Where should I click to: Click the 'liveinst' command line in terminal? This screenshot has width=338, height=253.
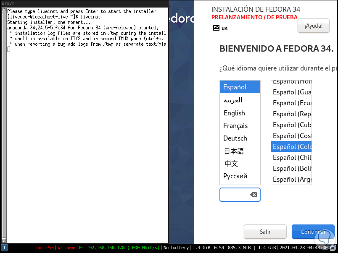[54, 17]
